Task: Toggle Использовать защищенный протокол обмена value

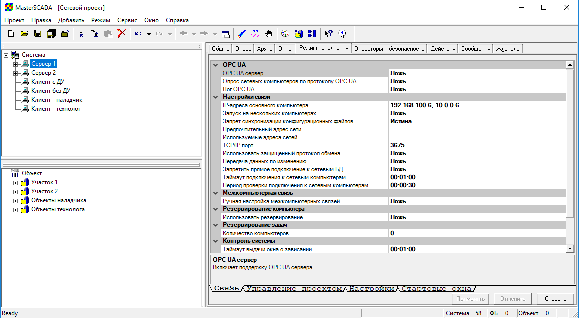Action: (477, 153)
